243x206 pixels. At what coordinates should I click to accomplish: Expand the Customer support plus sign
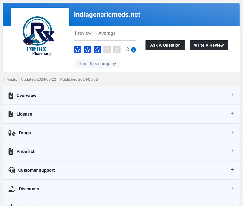click(x=232, y=169)
